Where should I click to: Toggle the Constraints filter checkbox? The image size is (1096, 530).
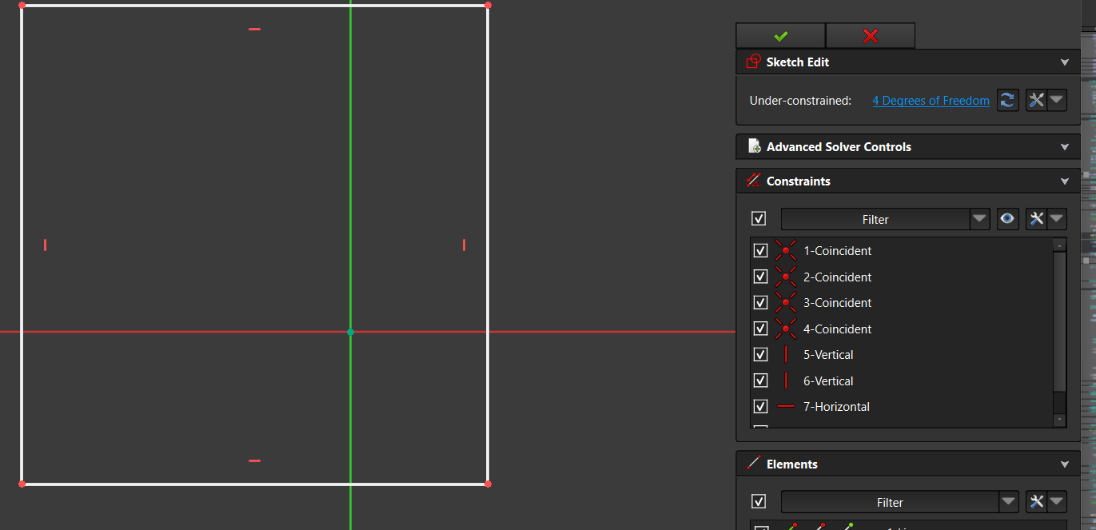[x=759, y=219]
